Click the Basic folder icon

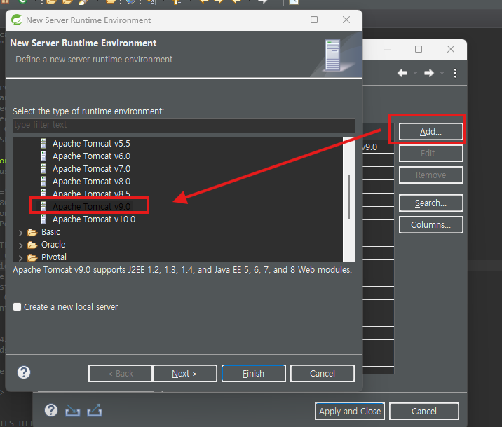[x=32, y=232]
